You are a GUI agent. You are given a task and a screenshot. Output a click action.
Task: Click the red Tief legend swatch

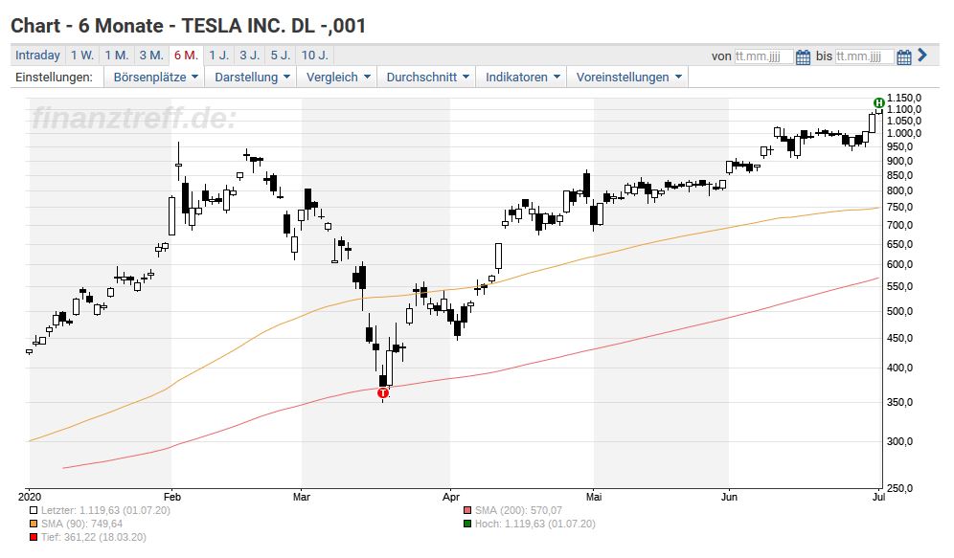click(34, 537)
